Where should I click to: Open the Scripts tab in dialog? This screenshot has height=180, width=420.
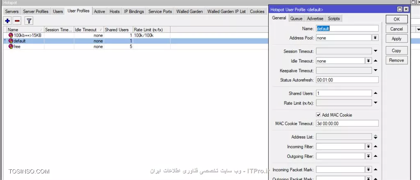tap(334, 18)
